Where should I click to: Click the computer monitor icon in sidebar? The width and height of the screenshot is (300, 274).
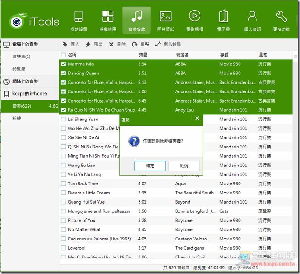click(x=6, y=45)
